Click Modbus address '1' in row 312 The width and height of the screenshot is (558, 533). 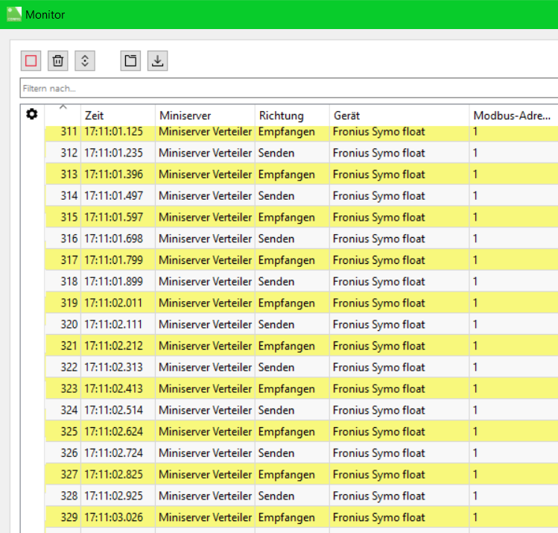tap(475, 153)
